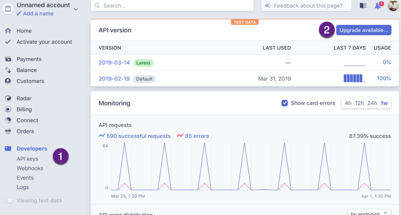This screenshot has height=215, width=401.
Task: Click the megaphone feedback icon
Action: click(x=267, y=6)
